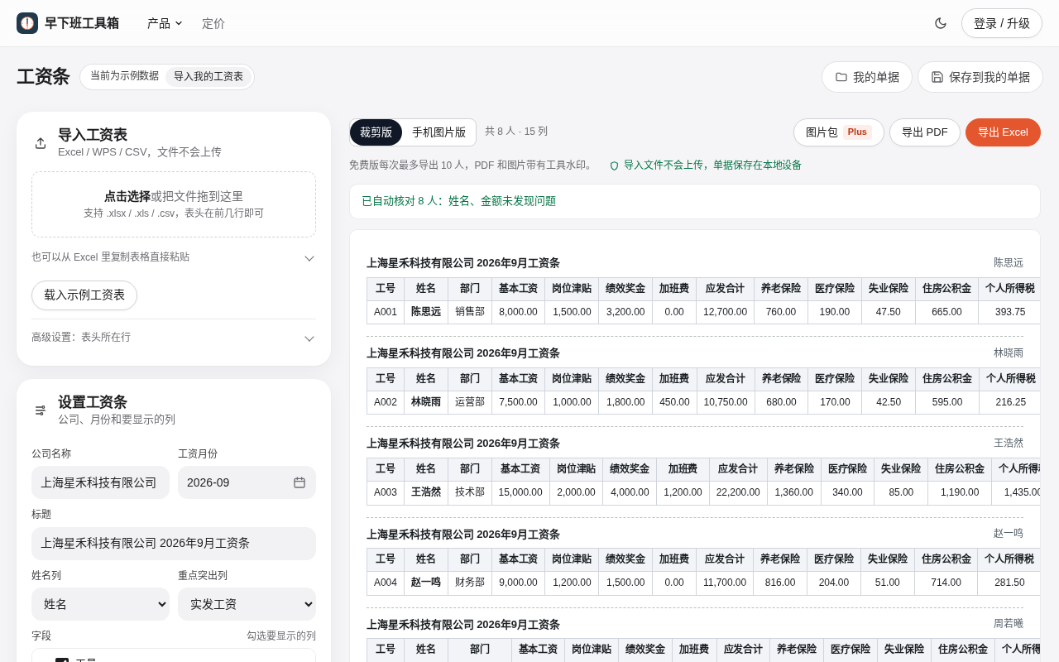The image size is (1059, 662).
Task: Click 22,200.00 应发合计 cell
Action: (x=738, y=492)
